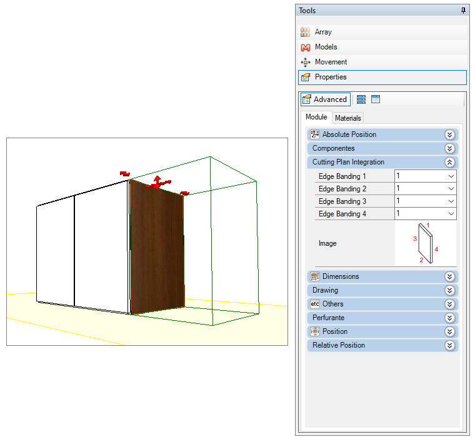Open the Edge Banding 3 dropdown
Screen dimensions: 475x444
tap(451, 201)
